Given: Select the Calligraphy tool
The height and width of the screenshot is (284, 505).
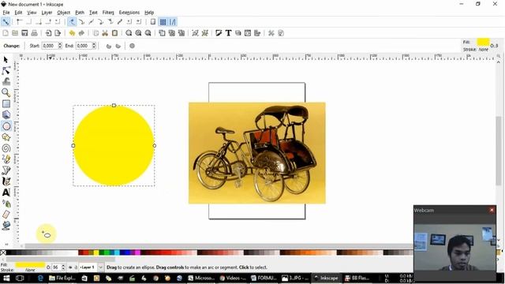Looking at the screenshot, I should point(6,181).
